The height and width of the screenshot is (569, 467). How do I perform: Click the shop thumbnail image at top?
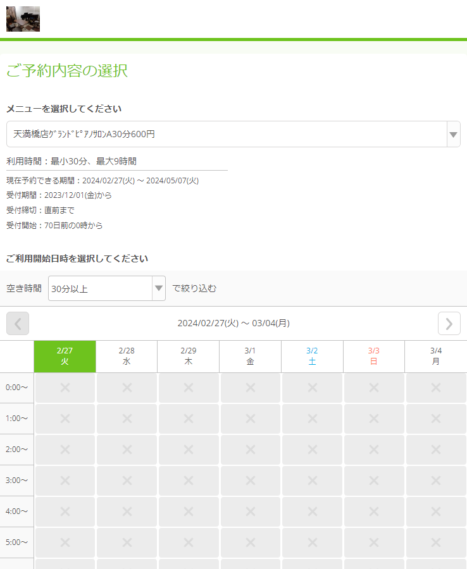click(23, 19)
